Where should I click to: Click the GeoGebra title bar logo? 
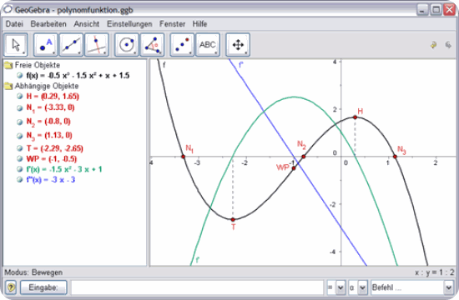click(x=8, y=9)
